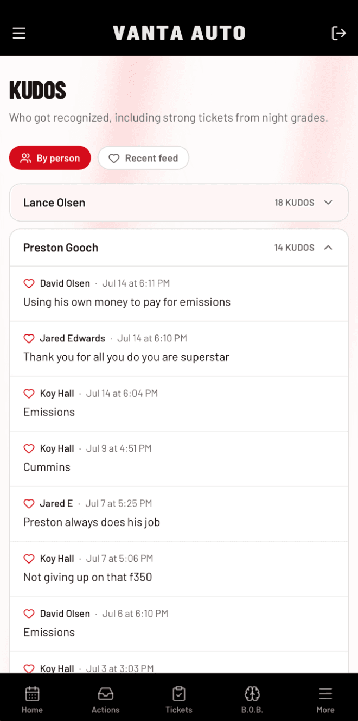The height and width of the screenshot is (721, 358).
Task: Switch to the Recent feed view
Action: click(x=143, y=158)
